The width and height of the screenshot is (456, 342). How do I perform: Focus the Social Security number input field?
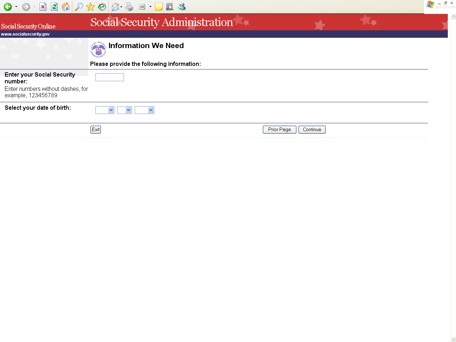pos(110,77)
